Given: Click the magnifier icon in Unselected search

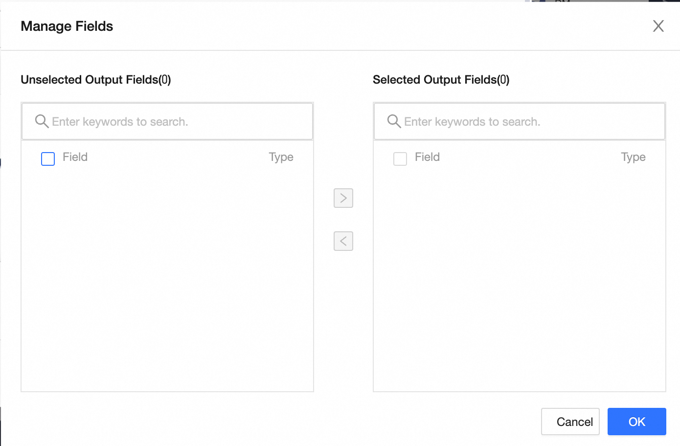Looking at the screenshot, I should [x=42, y=121].
